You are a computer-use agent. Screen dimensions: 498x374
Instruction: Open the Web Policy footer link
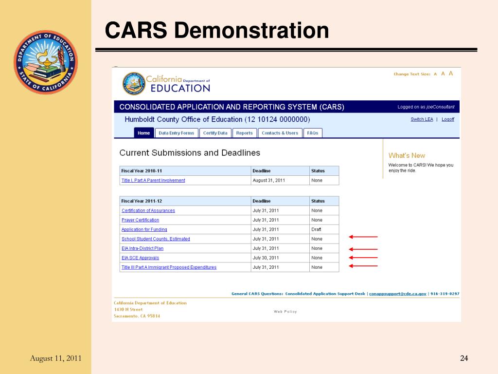click(x=285, y=312)
